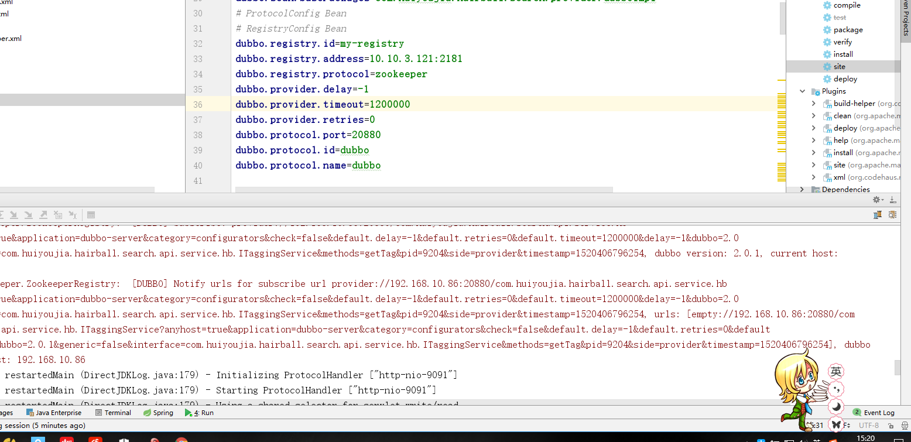The width and height of the screenshot is (911, 442).
Task: Click the layout icon left of the magnifier
Action: (x=878, y=215)
